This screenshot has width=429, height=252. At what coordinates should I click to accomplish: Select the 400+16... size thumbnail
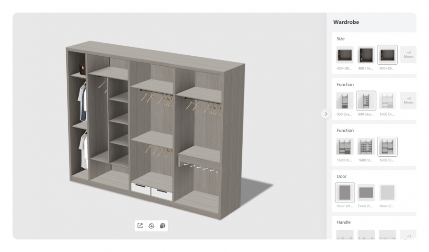click(366, 55)
